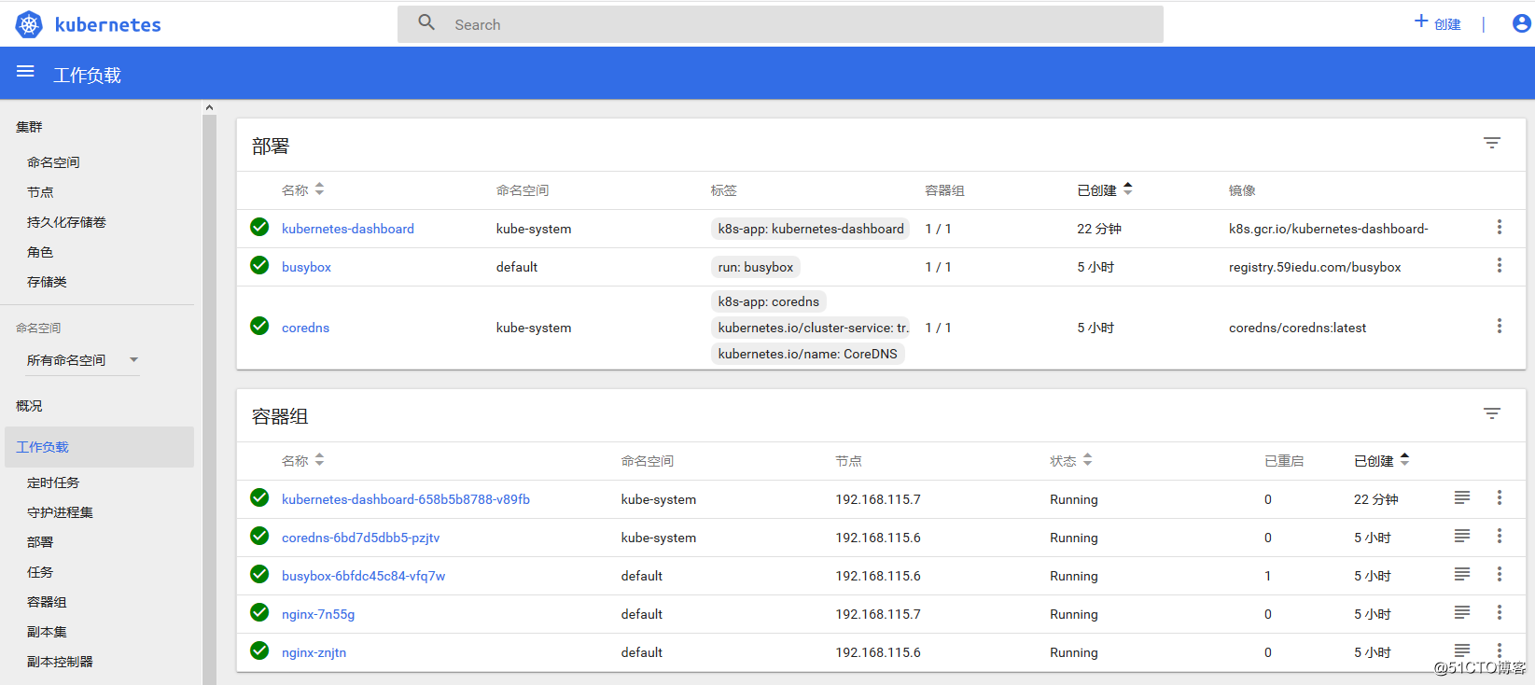This screenshot has height=685, width=1535.
Task: Open 持久化存储卷 in the sidebar
Action: pyautogui.click(x=66, y=222)
